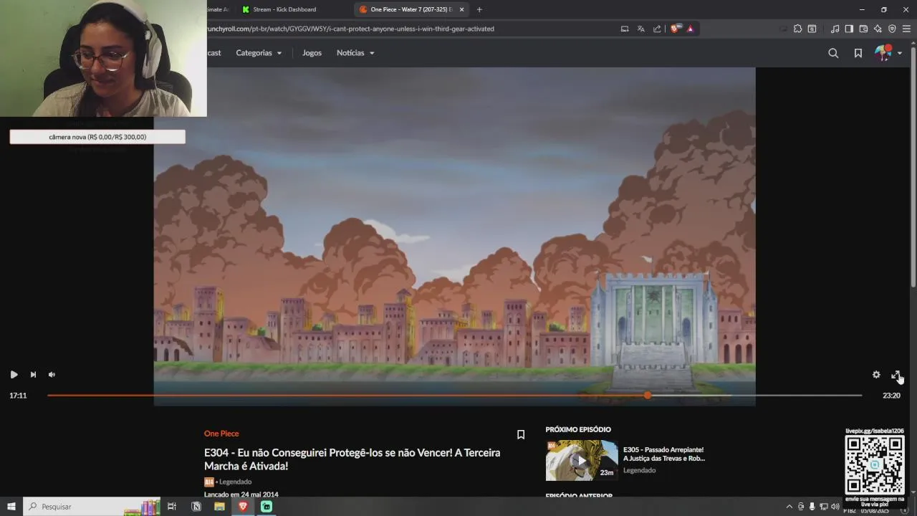Click the PRÓXIMO EPISÓDIO heading

point(578,429)
